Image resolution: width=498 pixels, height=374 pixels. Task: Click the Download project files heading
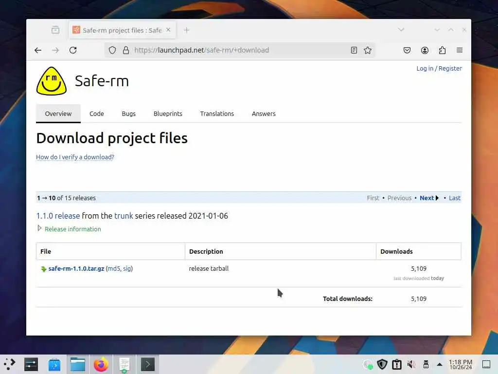pyautogui.click(x=112, y=138)
